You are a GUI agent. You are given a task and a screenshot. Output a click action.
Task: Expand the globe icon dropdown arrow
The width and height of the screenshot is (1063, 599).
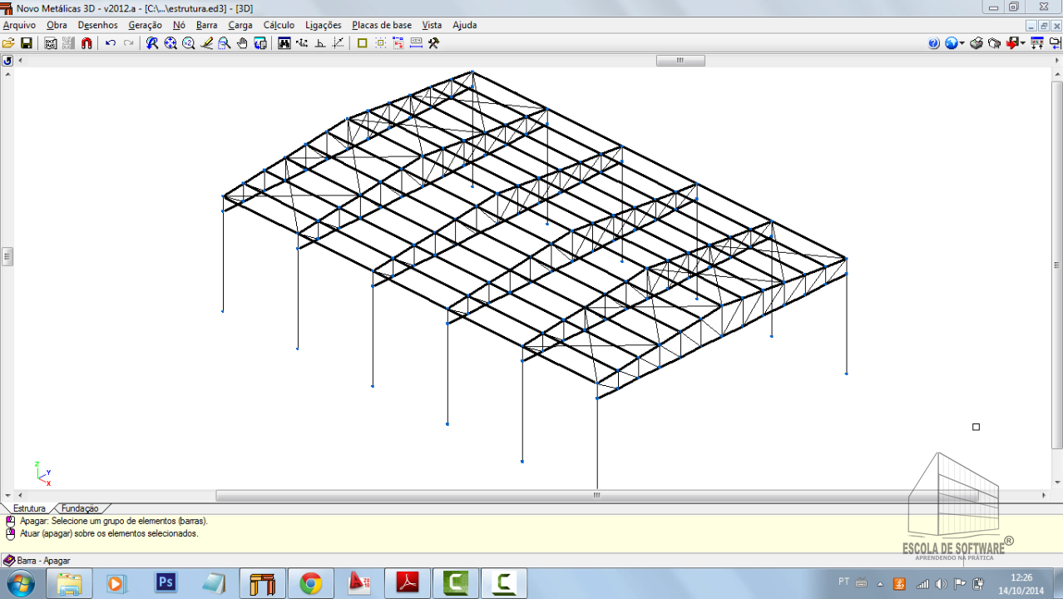click(x=962, y=43)
